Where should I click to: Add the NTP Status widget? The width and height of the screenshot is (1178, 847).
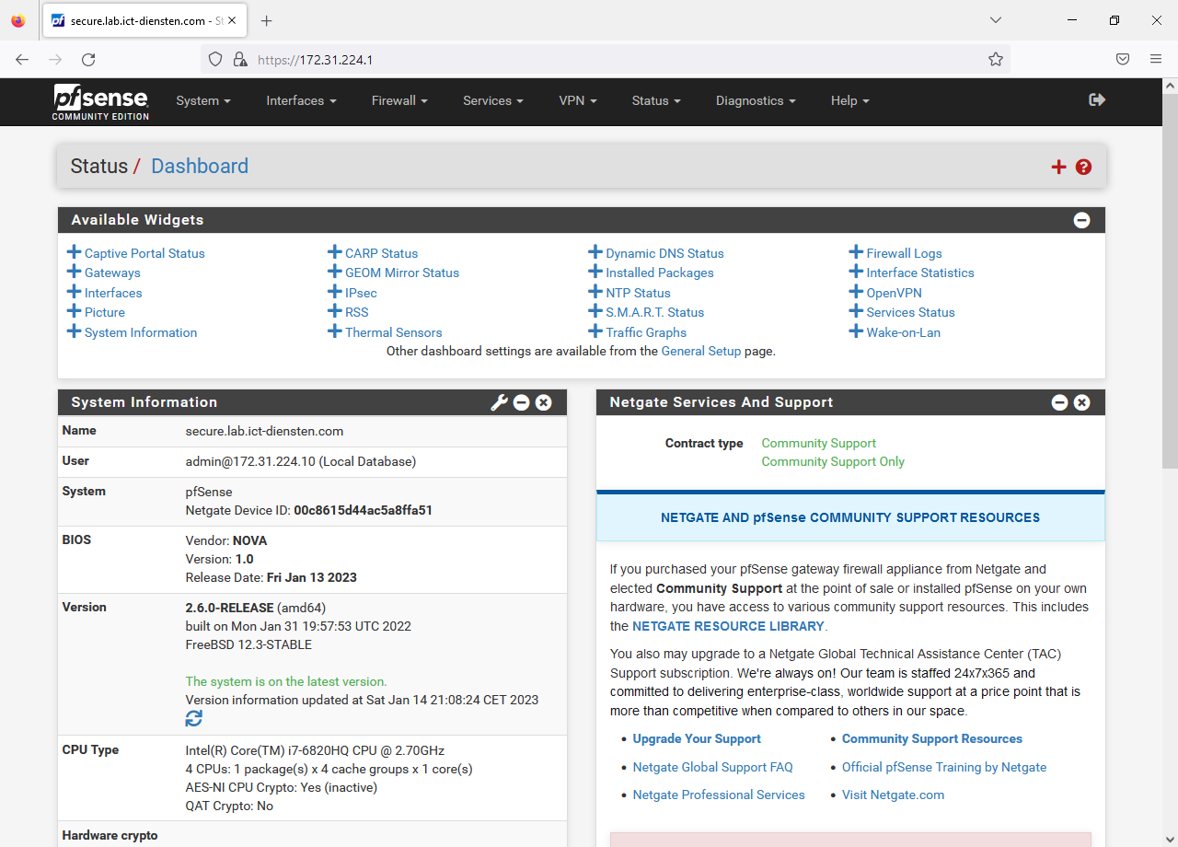(629, 293)
